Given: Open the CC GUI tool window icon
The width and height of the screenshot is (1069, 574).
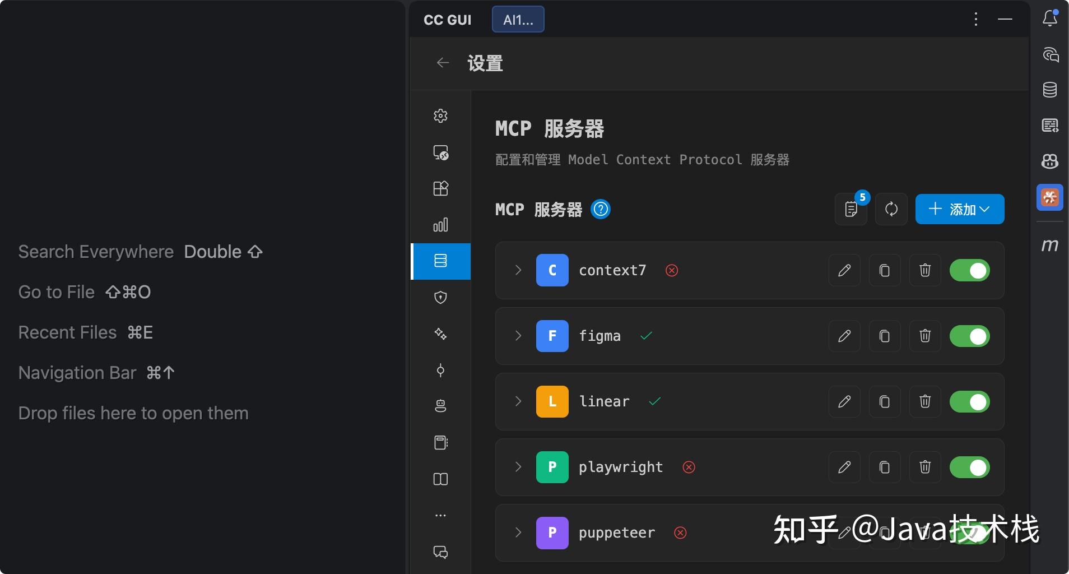Looking at the screenshot, I should [x=1050, y=197].
